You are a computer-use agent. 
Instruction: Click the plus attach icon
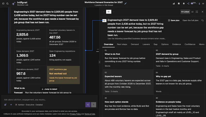(11, 105)
